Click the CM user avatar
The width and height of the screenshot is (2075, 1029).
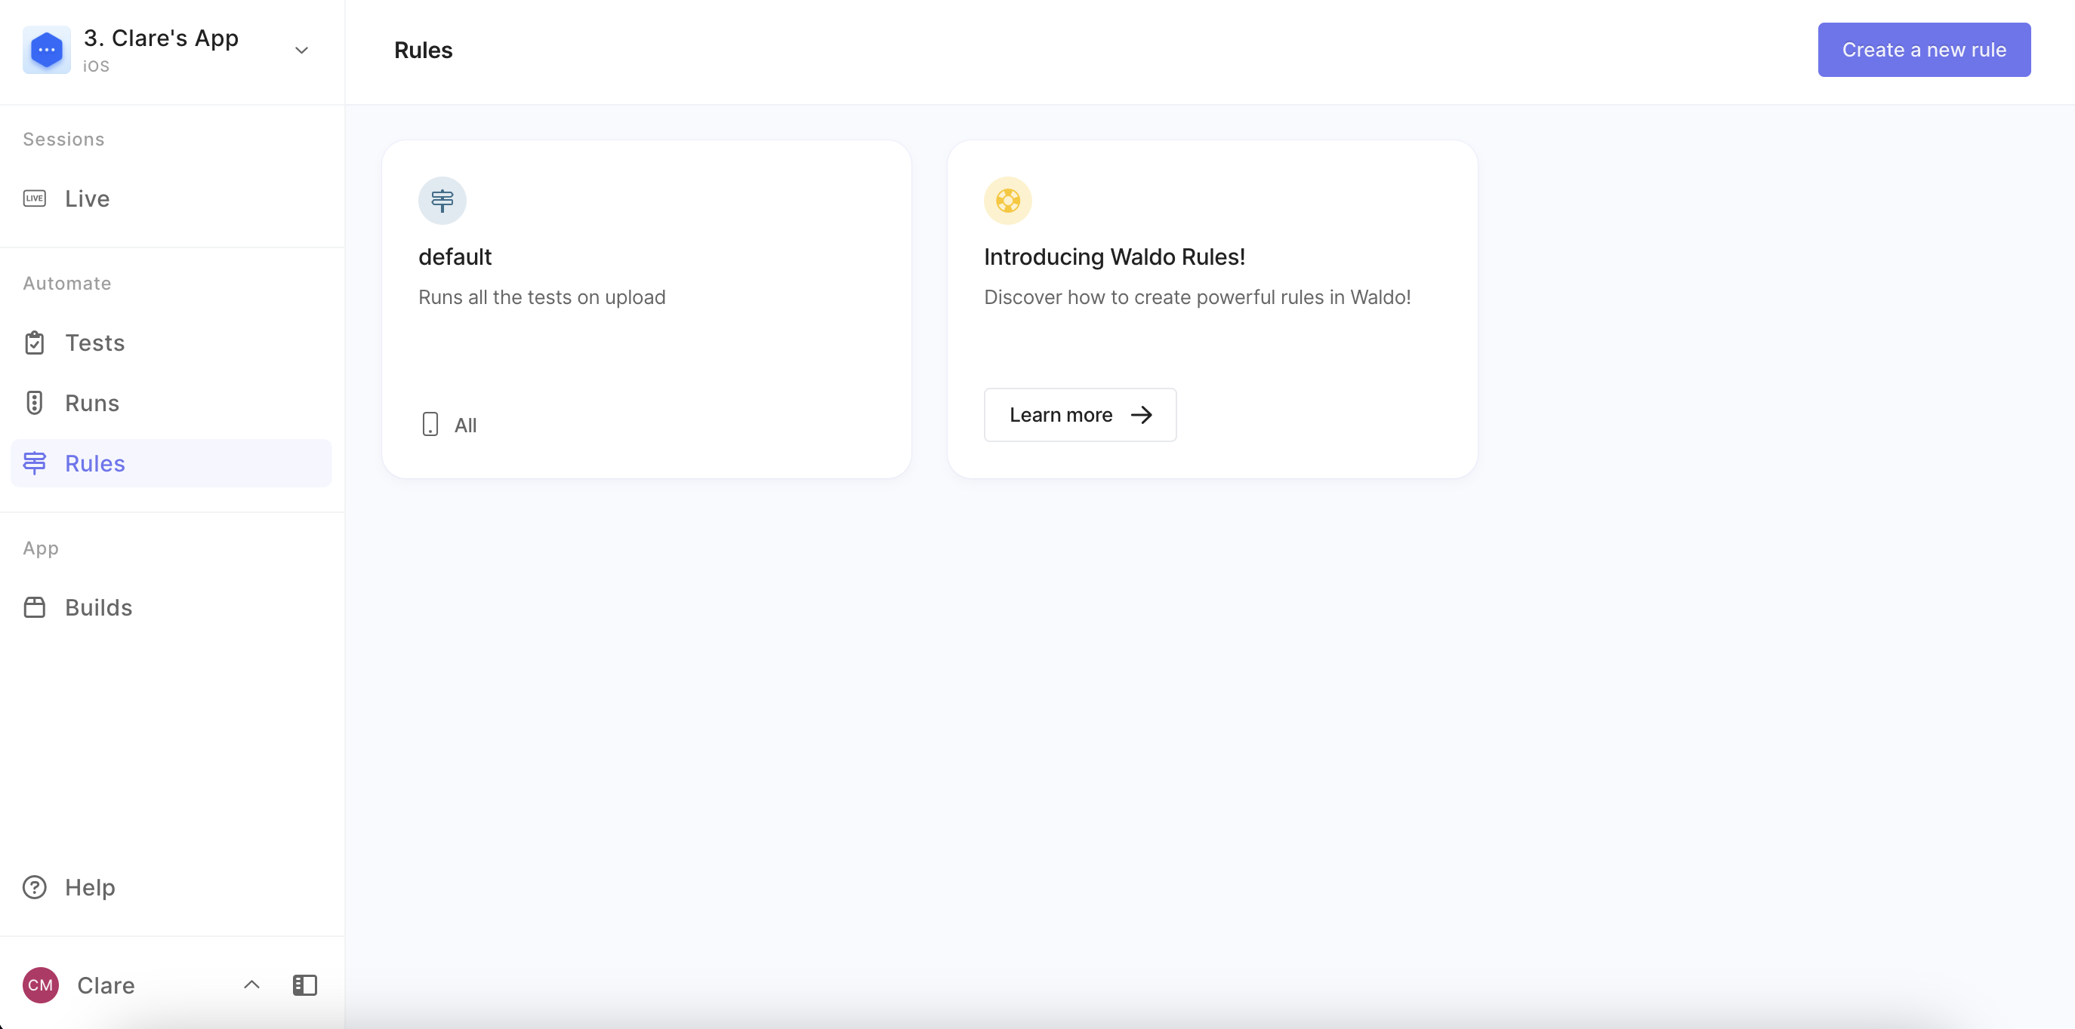click(x=40, y=984)
